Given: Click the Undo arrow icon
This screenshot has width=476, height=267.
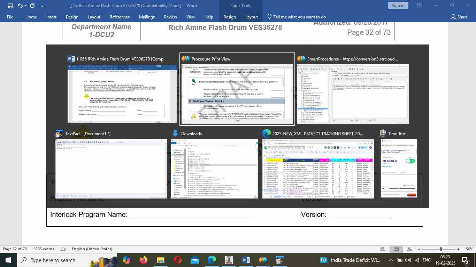Looking at the screenshot, I should click(x=20, y=6).
